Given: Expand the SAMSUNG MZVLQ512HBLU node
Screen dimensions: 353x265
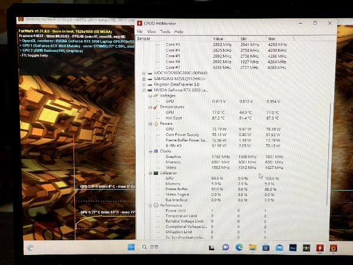Looking at the screenshot, I should (x=144, y=79).
